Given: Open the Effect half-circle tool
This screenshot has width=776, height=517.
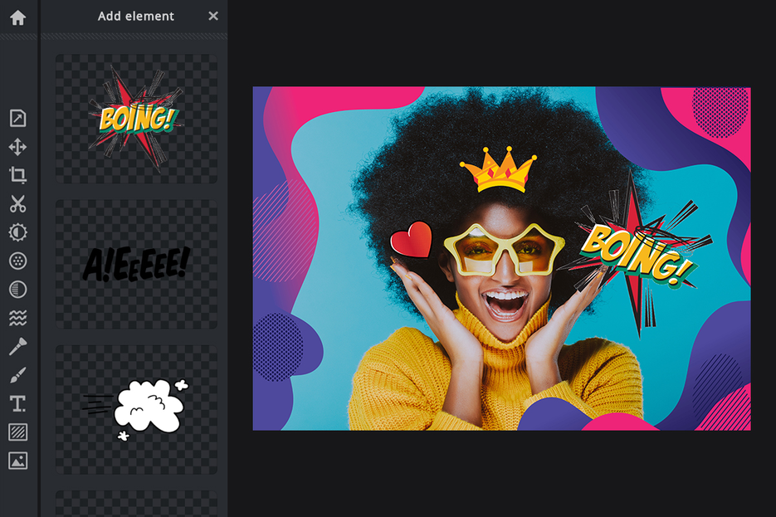Looking at the screenshot, I should tap(18, 289).
